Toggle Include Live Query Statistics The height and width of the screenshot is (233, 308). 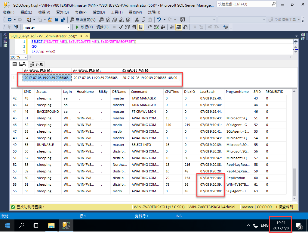pyautogui.click(x=156, y=27)
